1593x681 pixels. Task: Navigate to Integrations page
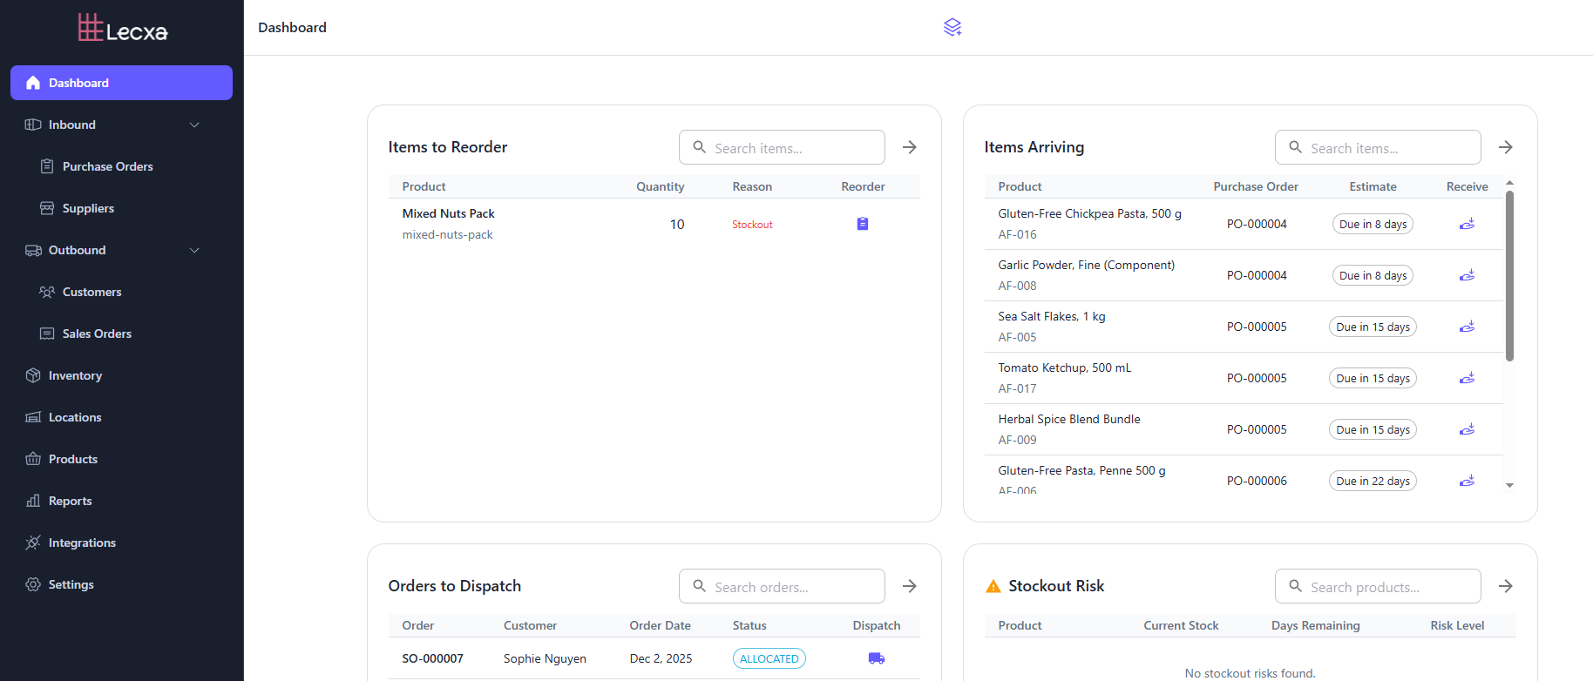coord(82,543)
